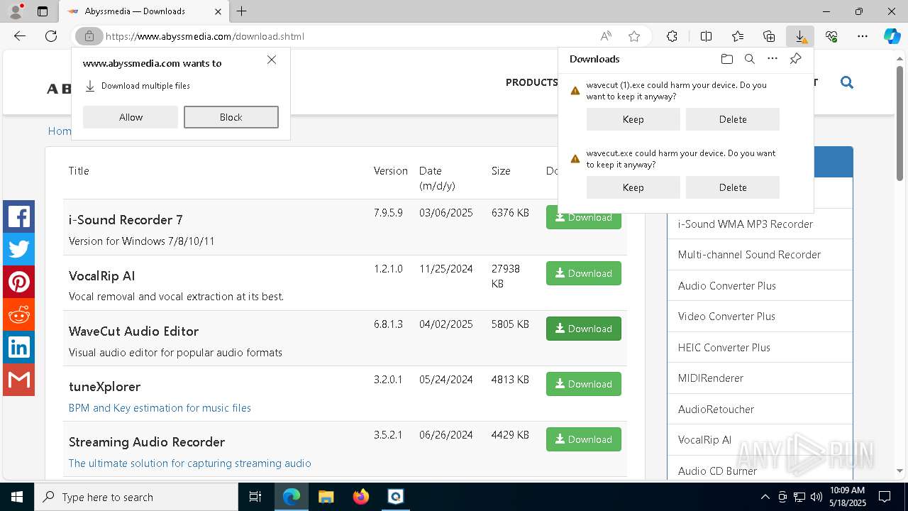Open the tab actions menu icon
The image size is (908, 511).
pos(43,11)
